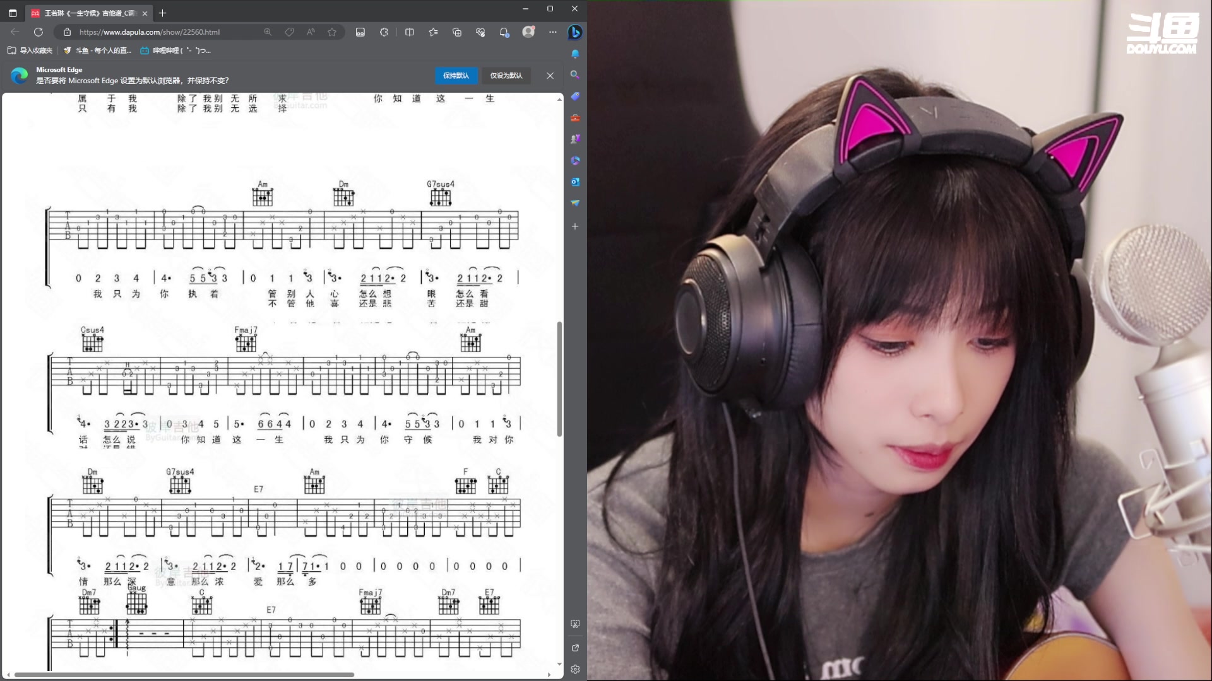Open the sidebar Tools briefcase icon
This screenshot has width=1212, height=681.
(x=575, y=118)
